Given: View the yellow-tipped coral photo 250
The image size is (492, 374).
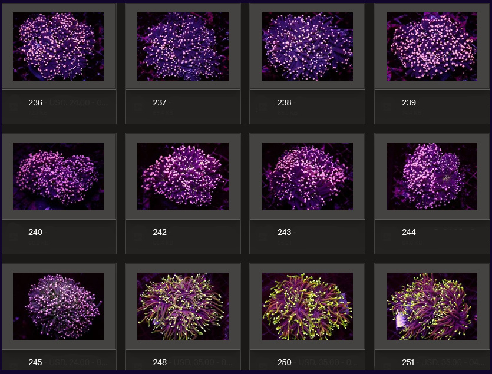Looking at the screenshot, I should [308, 306].
